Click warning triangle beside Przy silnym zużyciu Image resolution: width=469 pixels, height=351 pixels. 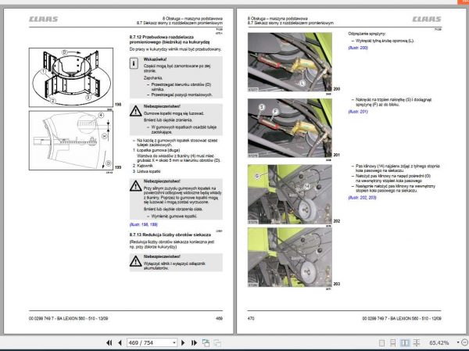coord(136,186)
